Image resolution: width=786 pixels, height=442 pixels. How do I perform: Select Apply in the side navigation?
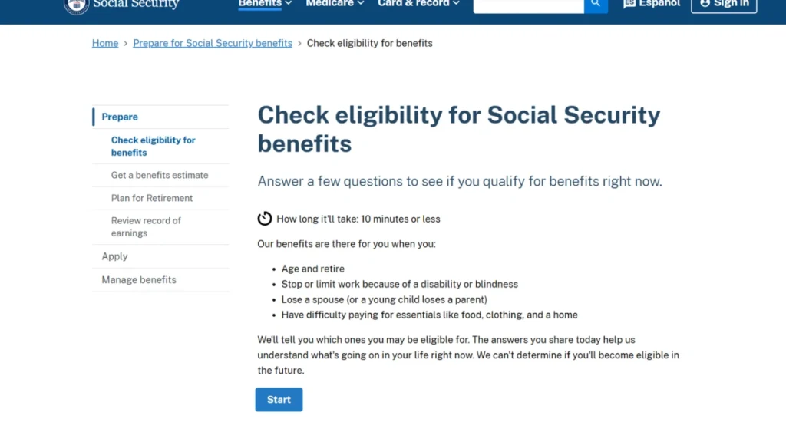[x=115, y=256]
